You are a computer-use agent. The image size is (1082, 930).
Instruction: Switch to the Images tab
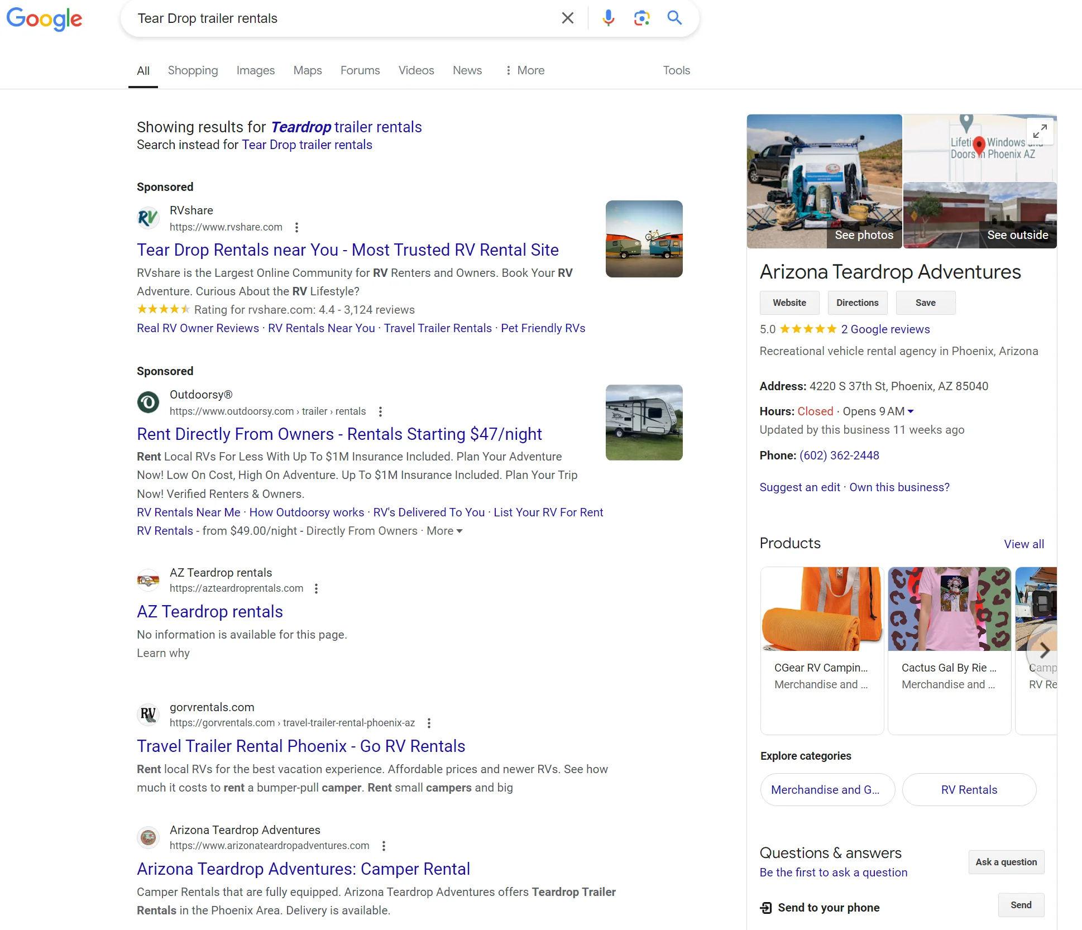pos(255,70)
